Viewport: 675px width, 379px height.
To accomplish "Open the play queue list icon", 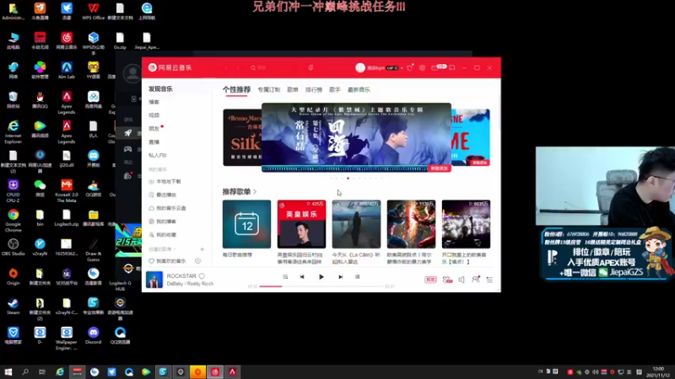I will tap(489, 280).
